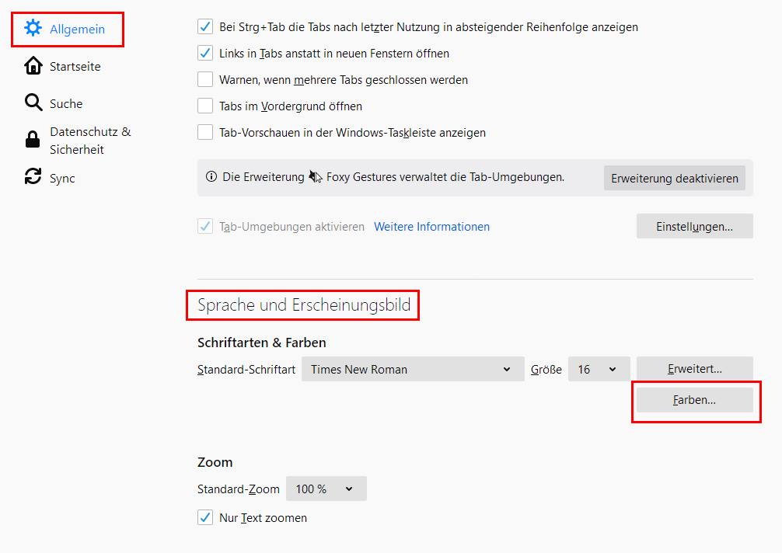Image resolution: width=782 pixels, height=553 pixels.
Task: Click the Sync arrows icon
Action: pyautogui.click(x=33, y=177)
